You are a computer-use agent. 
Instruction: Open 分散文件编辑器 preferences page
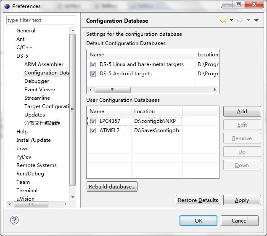[42, 123]
